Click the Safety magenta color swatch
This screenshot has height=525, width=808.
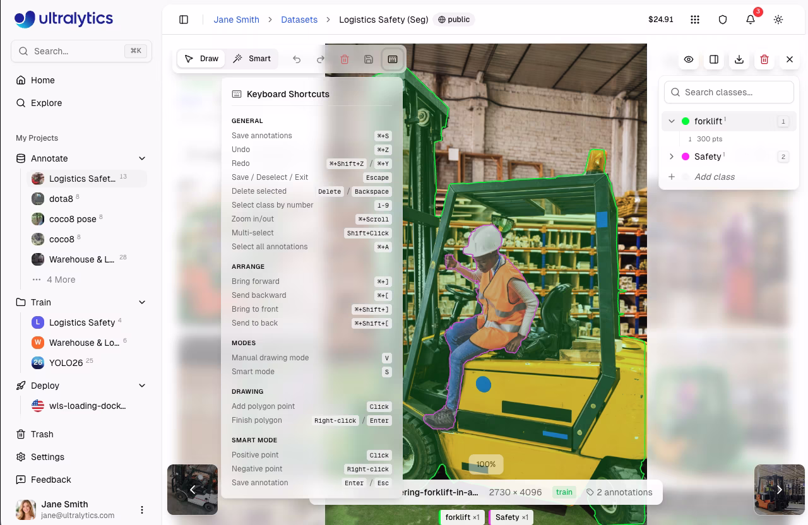(686, 156)
